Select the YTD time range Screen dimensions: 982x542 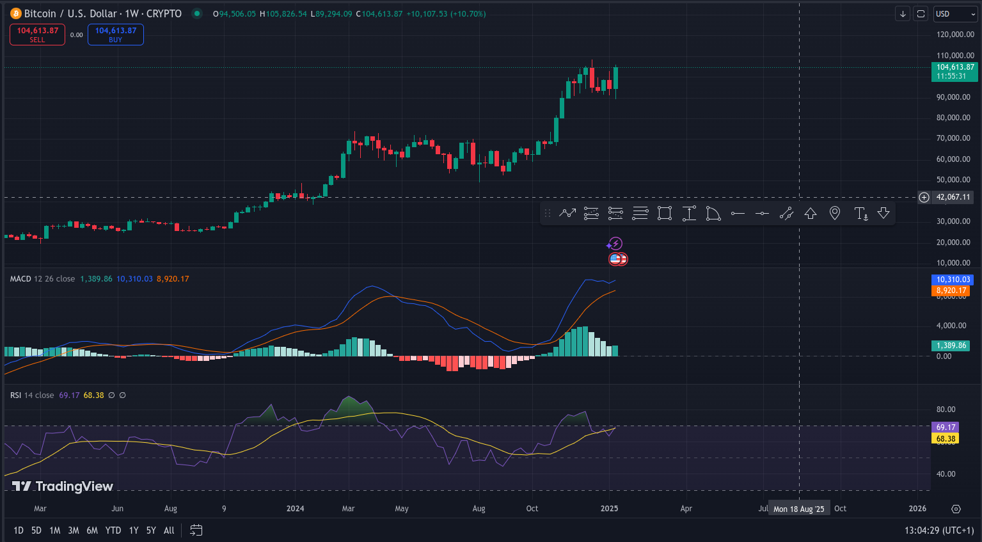(x=113, y=530)
